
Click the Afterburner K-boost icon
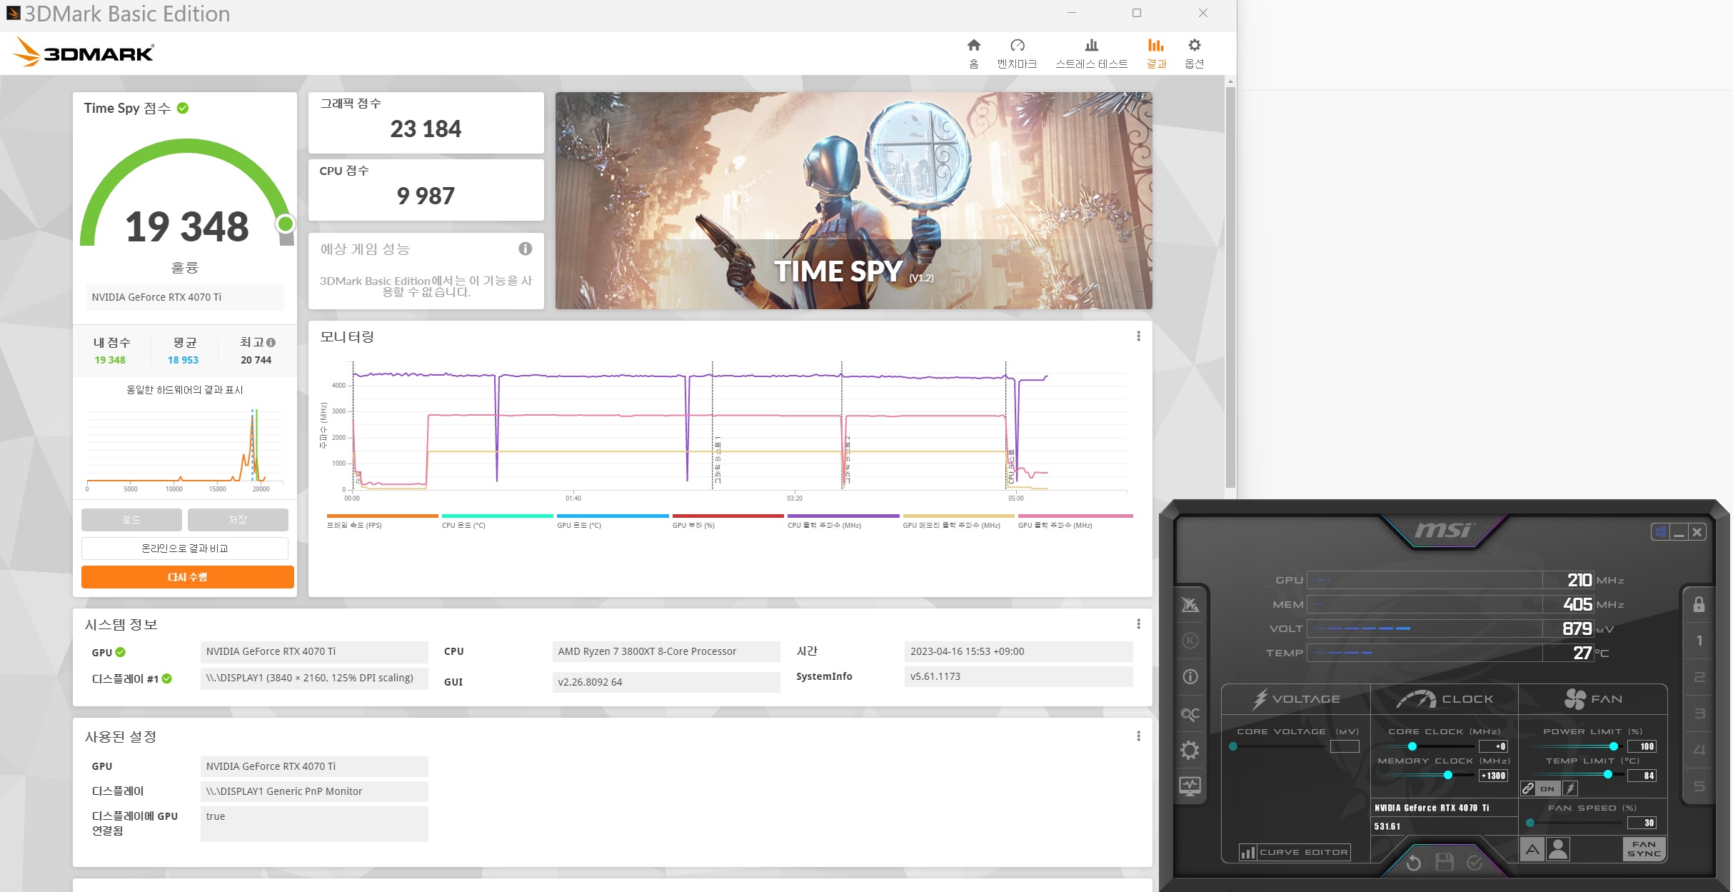pyautogui.click(x=1190, y=641)
